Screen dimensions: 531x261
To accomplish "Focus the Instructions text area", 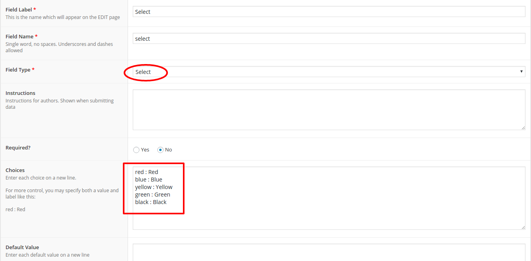I will point(329,110).
